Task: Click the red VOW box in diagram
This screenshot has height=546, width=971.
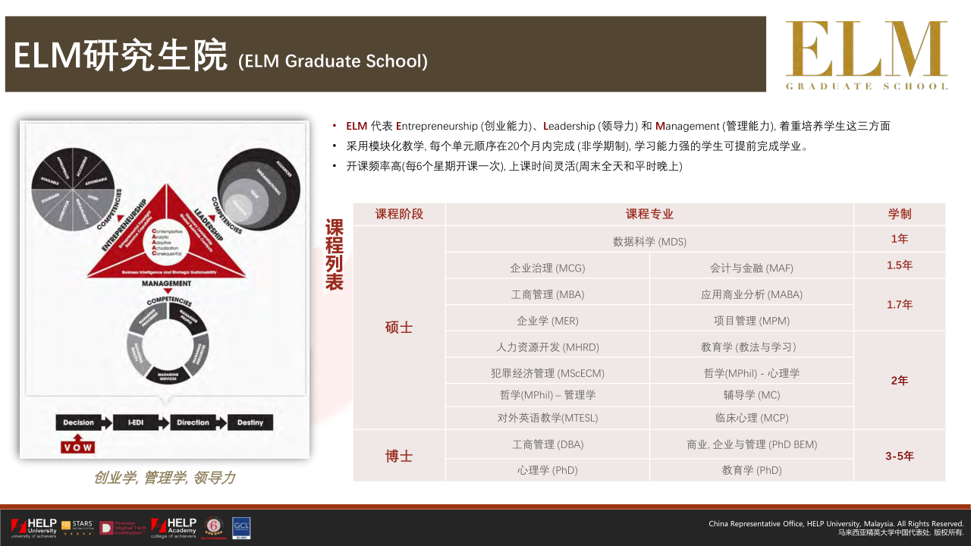Action: 78,447
